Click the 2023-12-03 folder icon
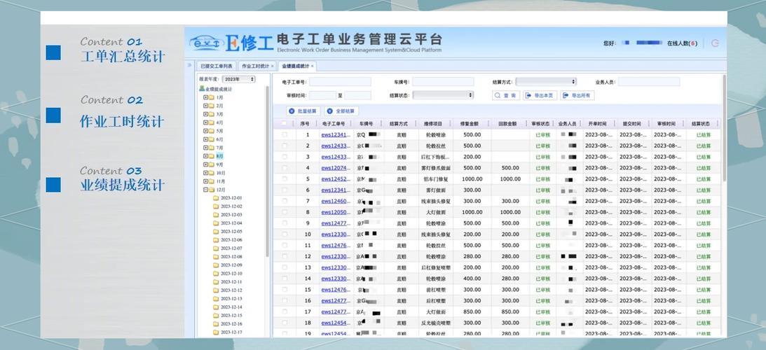The width and height of the screenshot is (766, 350). 216,215
